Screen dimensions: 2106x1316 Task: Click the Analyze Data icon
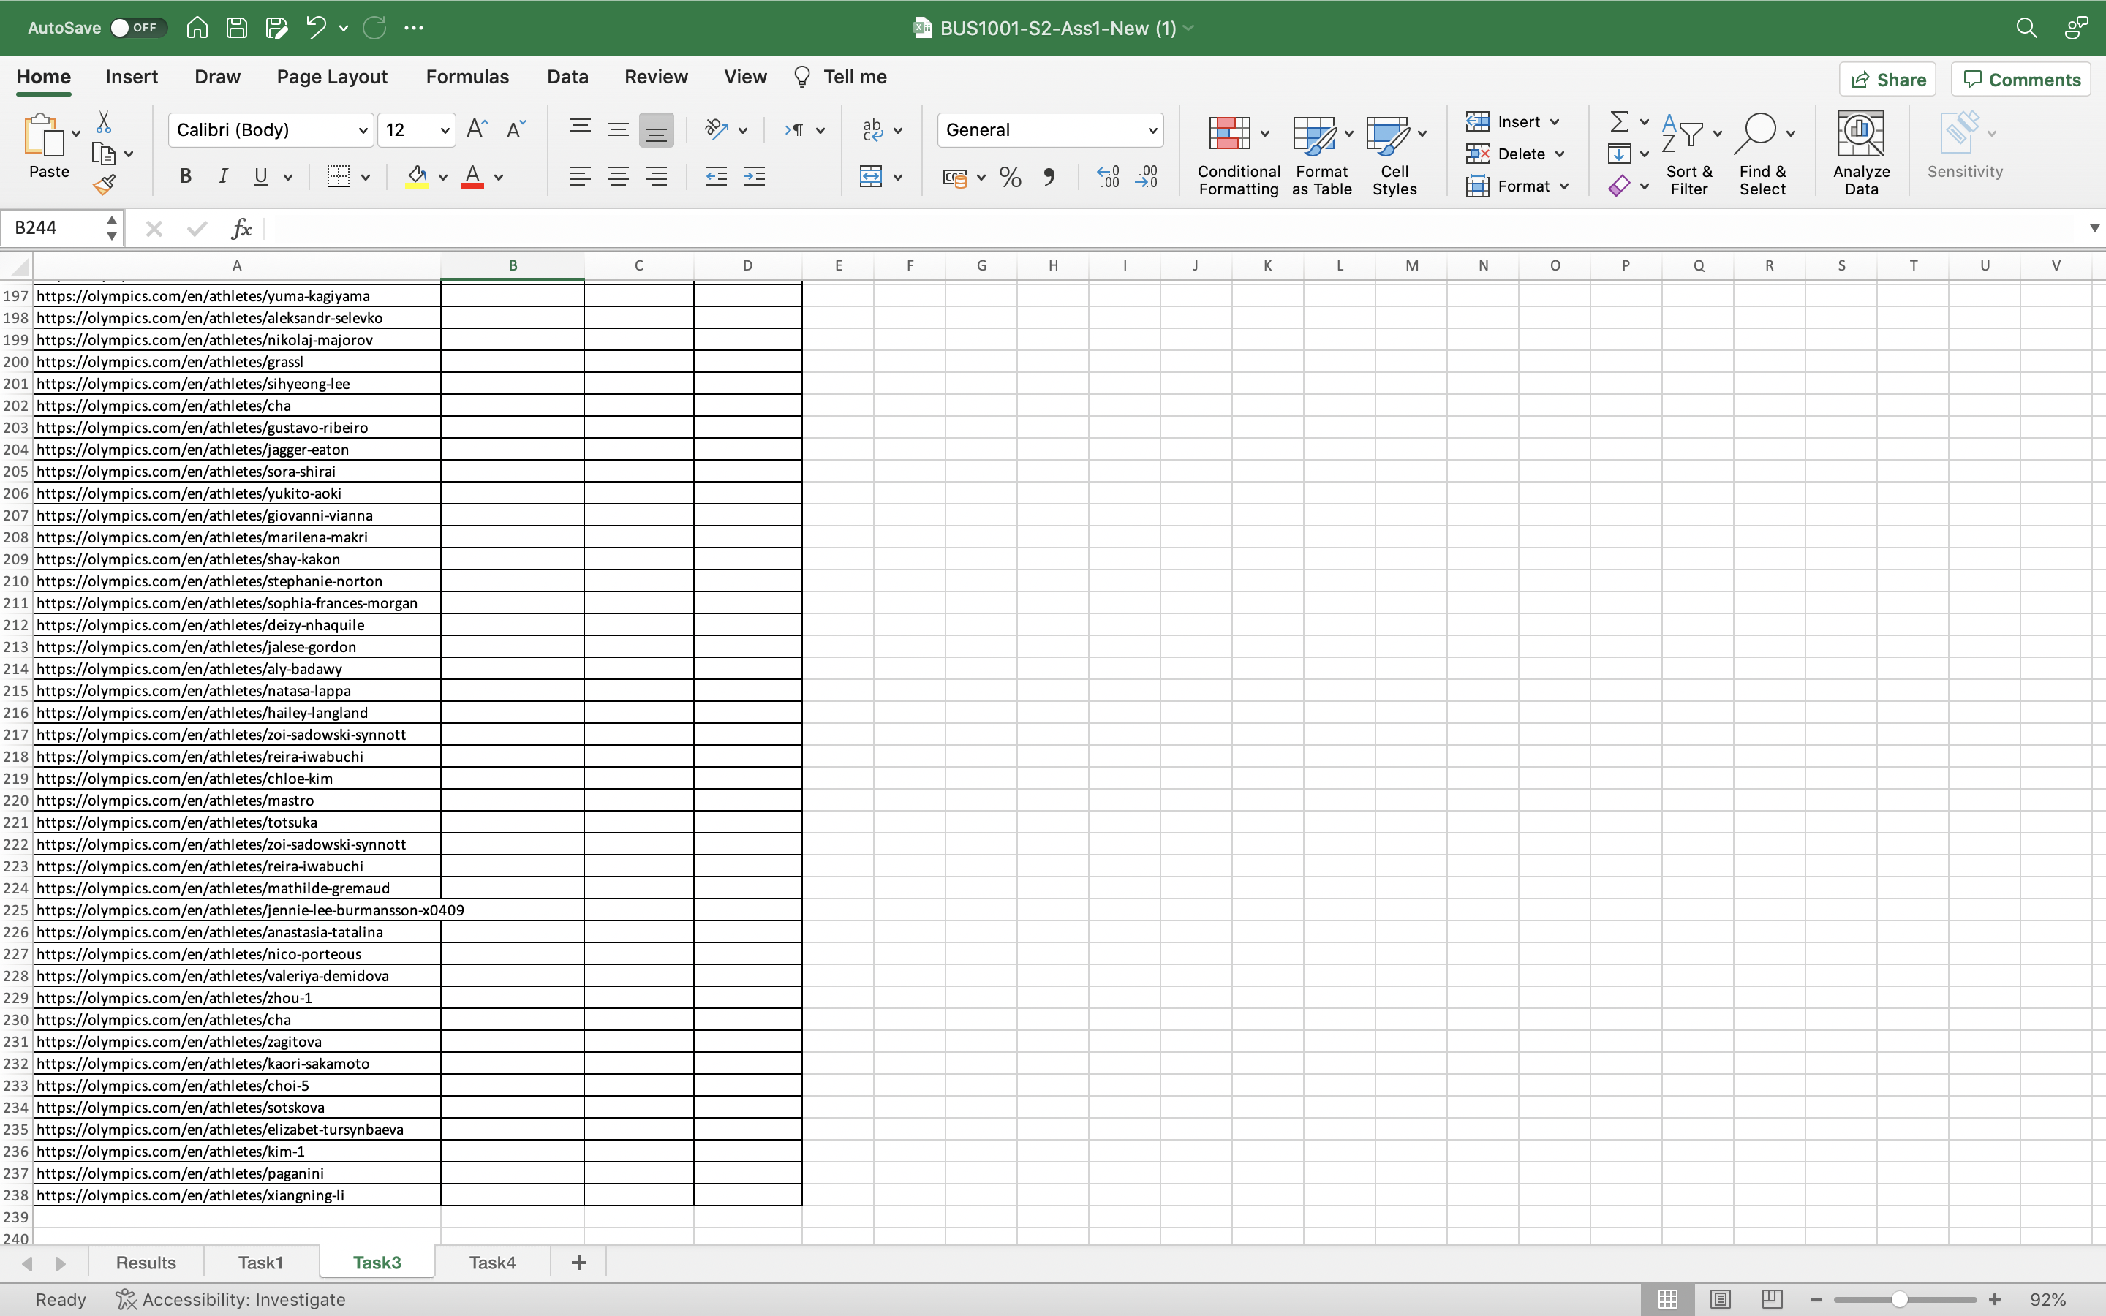coord(1860,134)
